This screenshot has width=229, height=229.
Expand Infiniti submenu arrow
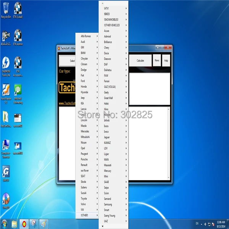(126, 120)
